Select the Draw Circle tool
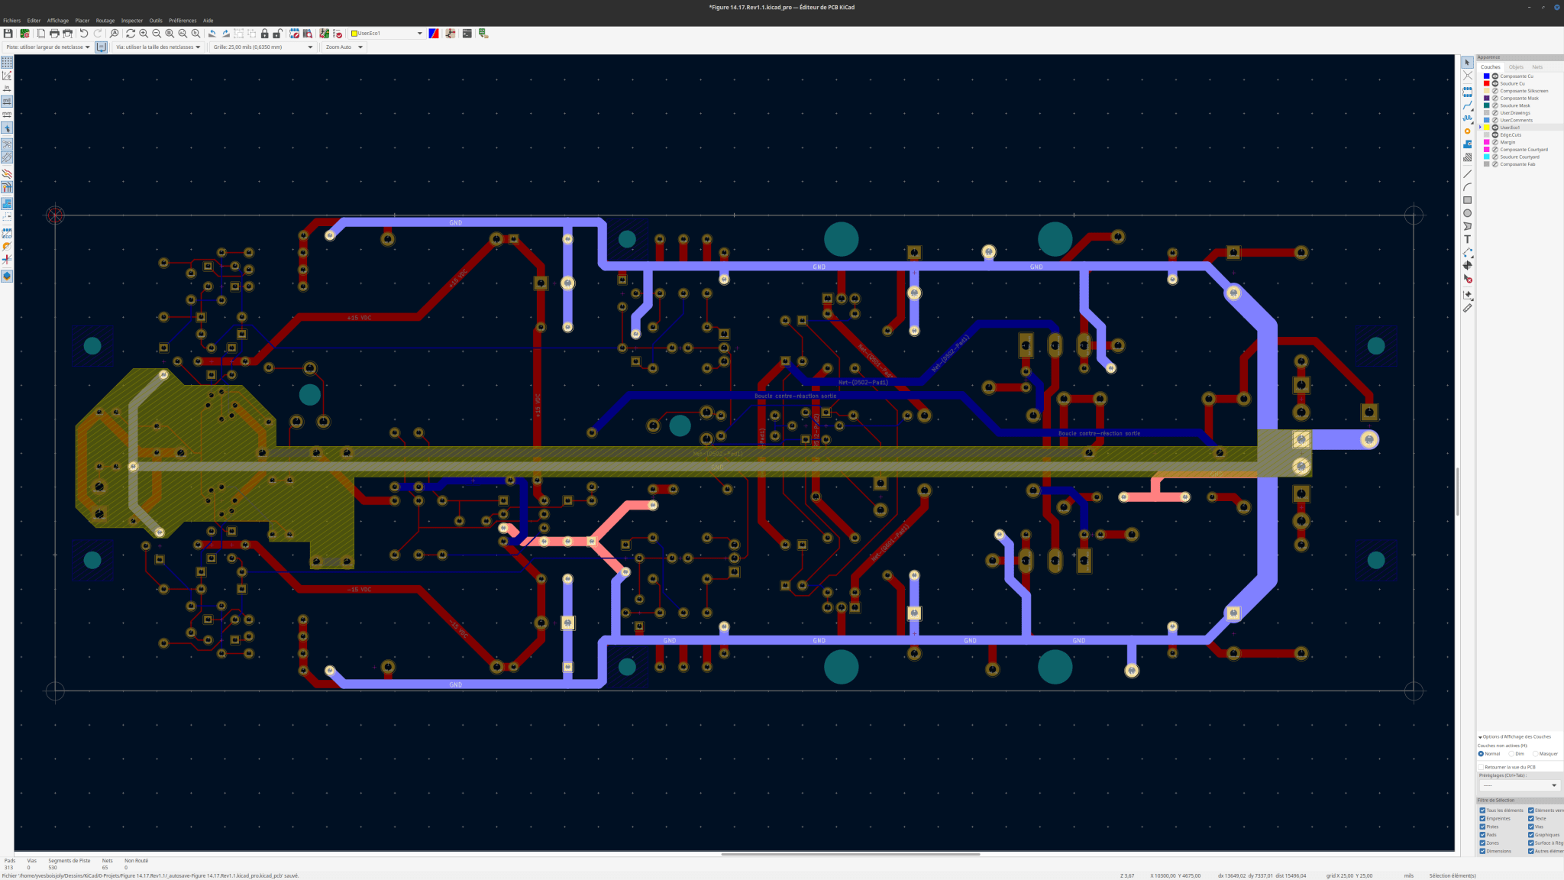The width and height of the screenshot is (1564, 880). point(1467,213)
